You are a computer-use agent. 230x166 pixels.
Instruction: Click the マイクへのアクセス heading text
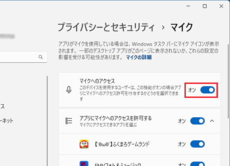tap(97, 81)
